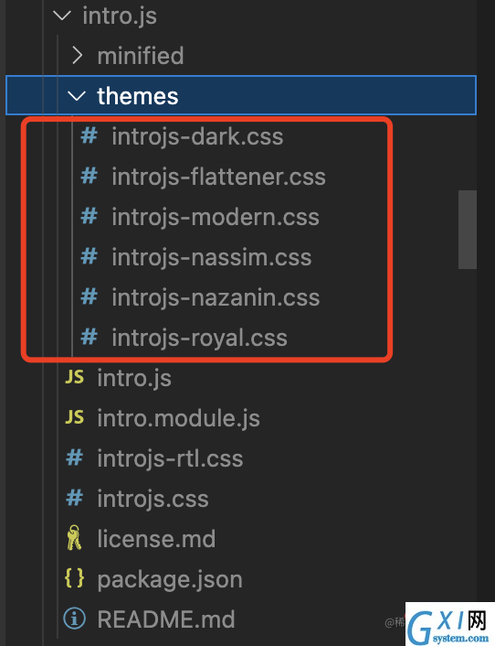The width and height of the screenshot is (495, 646).
Task: Click the braces icon beside package.json
Action: (74, 578)
